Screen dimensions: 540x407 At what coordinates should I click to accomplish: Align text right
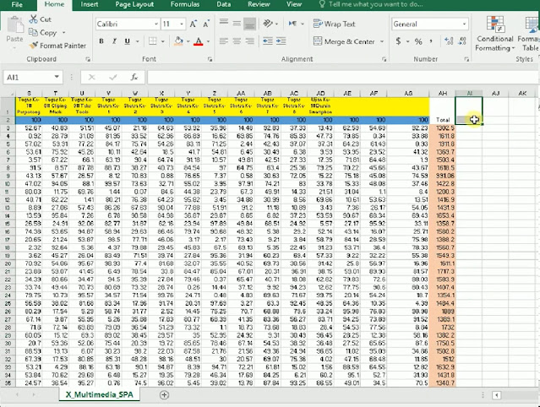[x=249, y=41]
